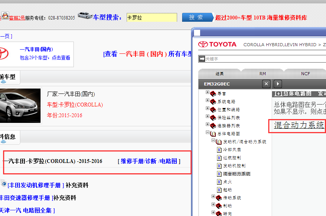This screenshot has width=326, height=216.
Task: Open the 电路图 link
Action: tap(168, 161)
